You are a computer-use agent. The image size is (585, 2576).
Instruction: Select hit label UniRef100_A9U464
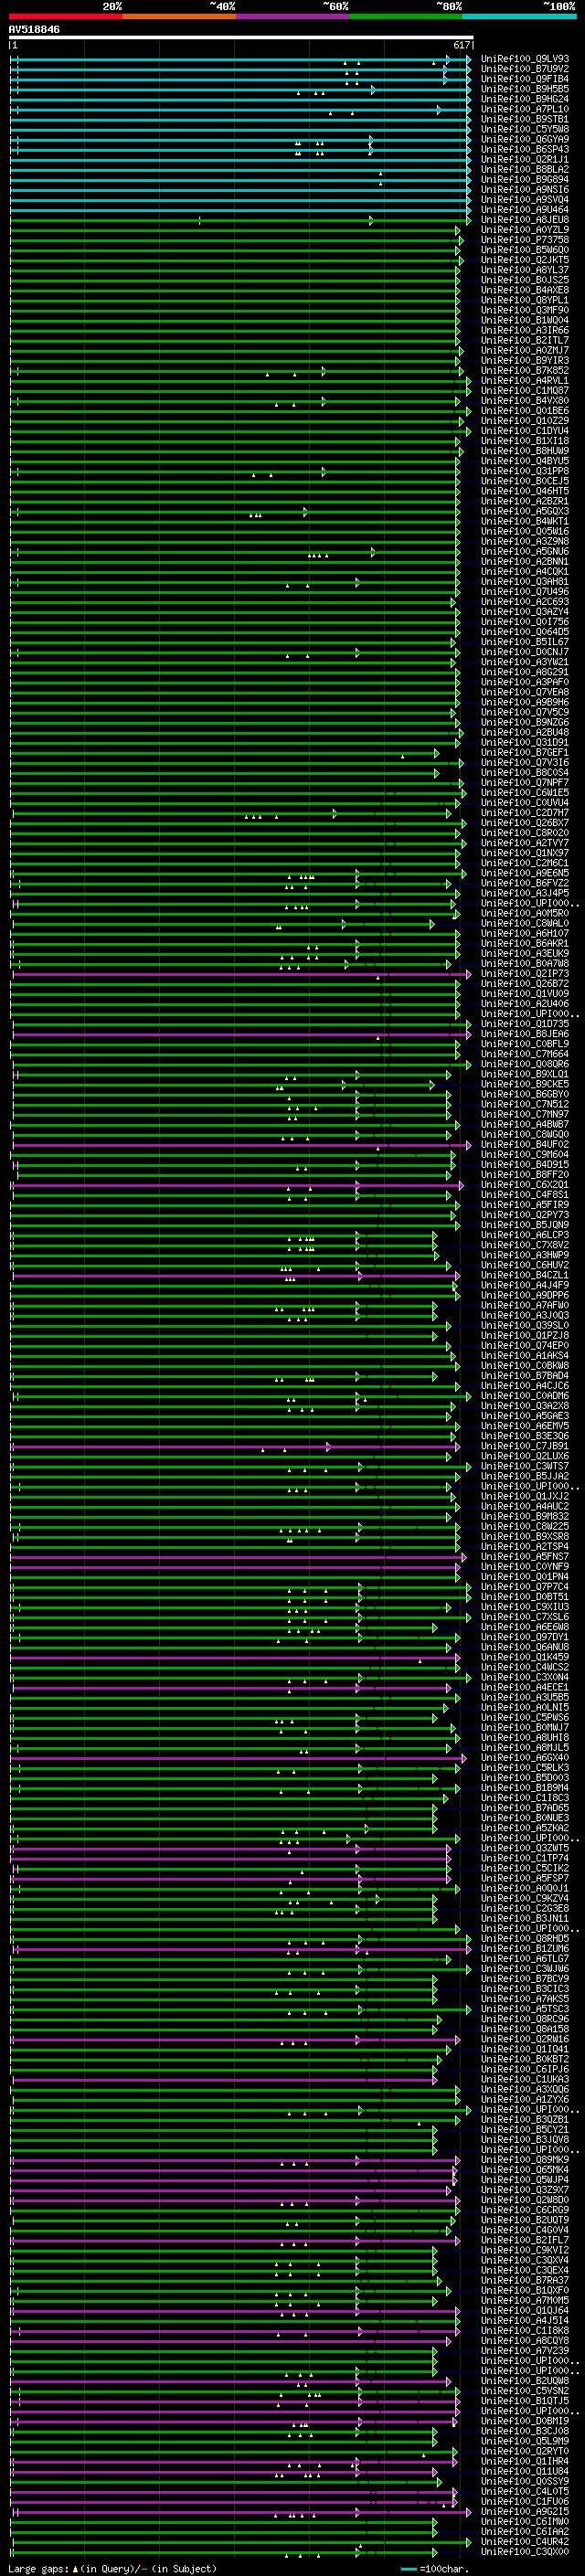[x=525, y=210]
